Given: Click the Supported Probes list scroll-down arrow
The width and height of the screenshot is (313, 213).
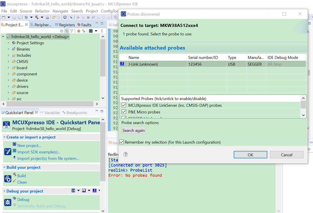Looking at the screenshot, I should (303, 115).
